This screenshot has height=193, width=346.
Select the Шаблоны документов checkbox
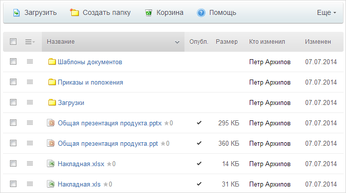(13, 61)
